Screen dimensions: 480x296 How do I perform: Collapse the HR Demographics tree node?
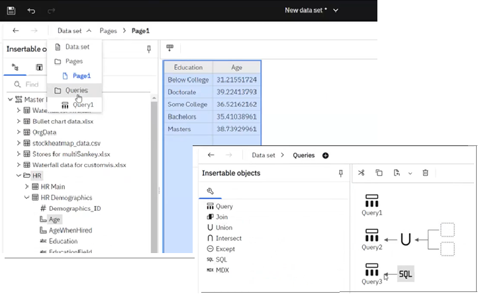click(x=27, y=198)
